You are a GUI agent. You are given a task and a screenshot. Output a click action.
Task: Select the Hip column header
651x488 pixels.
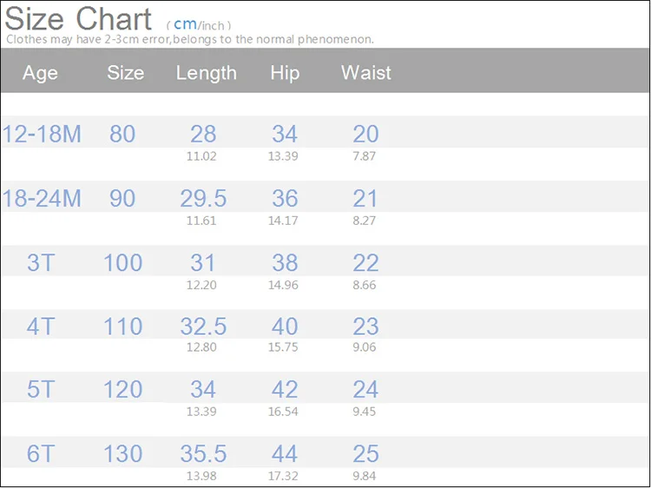coord(285,73)
